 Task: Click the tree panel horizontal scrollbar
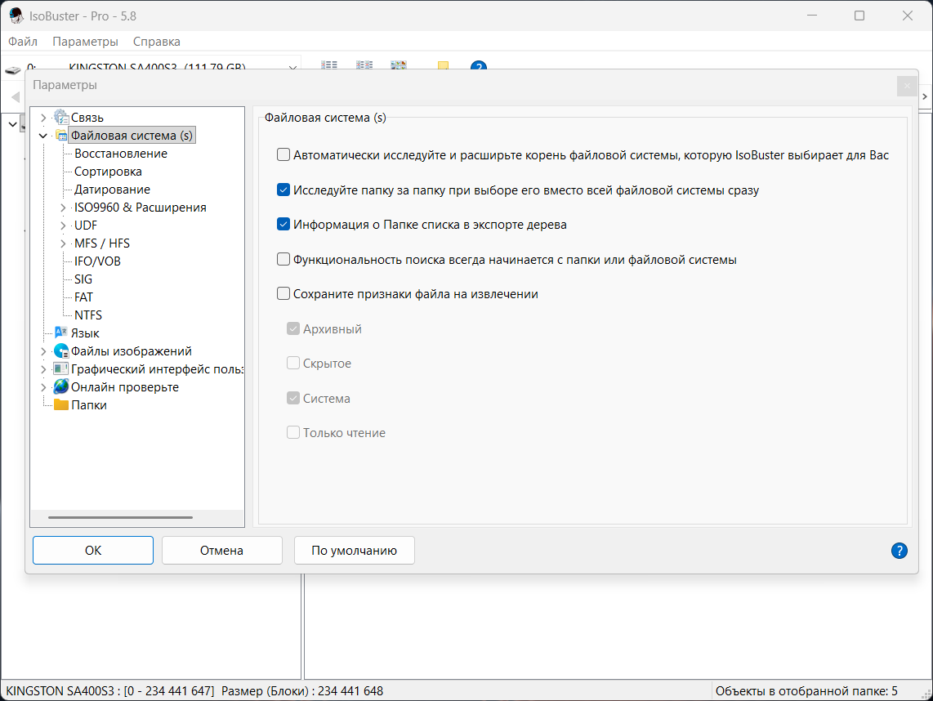[120, 518]
